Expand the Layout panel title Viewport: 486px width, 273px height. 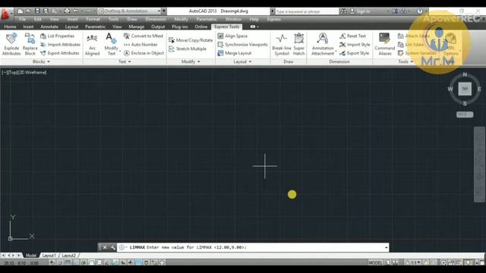point(242,61)
